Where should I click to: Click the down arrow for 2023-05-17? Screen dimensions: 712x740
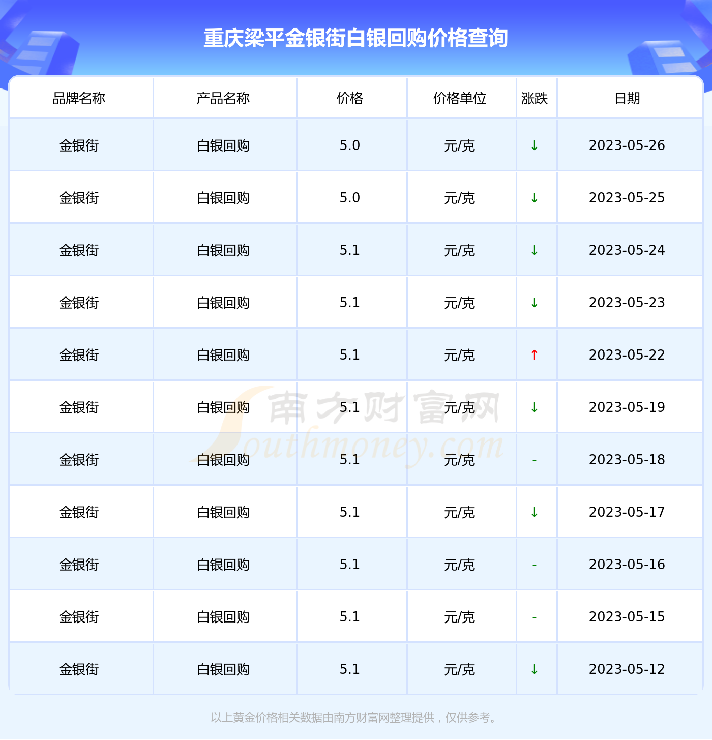click(535, 512)
